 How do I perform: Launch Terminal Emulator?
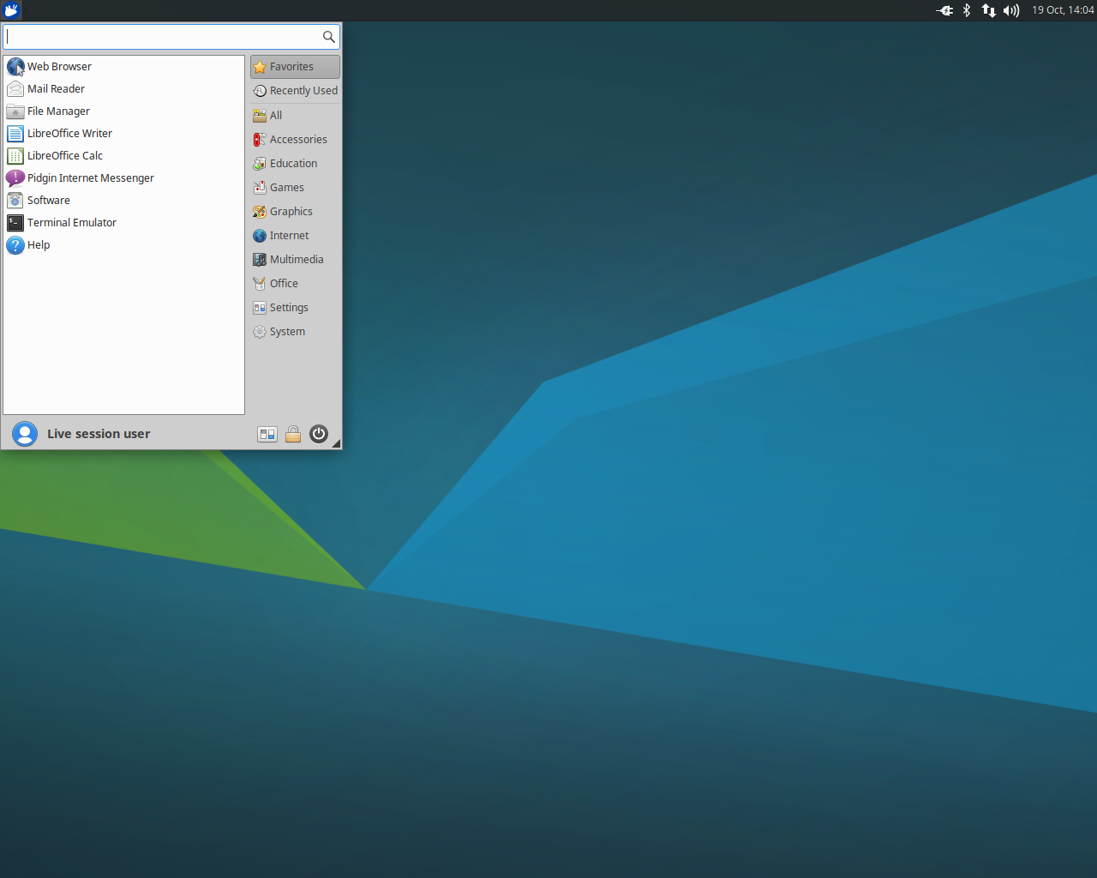click(123, 223)
